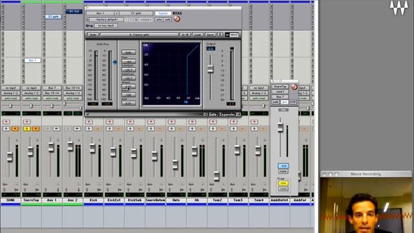Viewport: 414px width, 233px height.
Task: Click the mute button in send window
Action: 283,171
